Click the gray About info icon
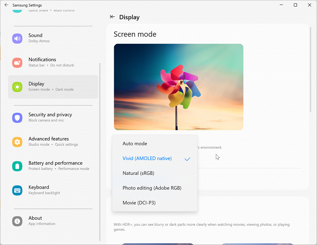Viewport: 317px width, 245px height. (17, 221)
